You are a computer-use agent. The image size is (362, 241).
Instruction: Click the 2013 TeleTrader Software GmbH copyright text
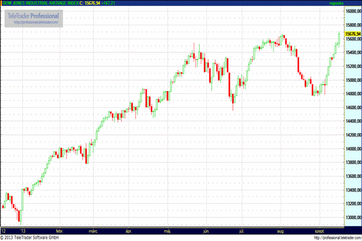(x=30, y=237)
